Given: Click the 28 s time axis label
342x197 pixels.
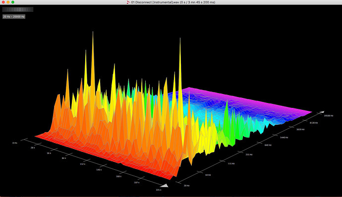Looking at the screenshot, I should 33,148.
